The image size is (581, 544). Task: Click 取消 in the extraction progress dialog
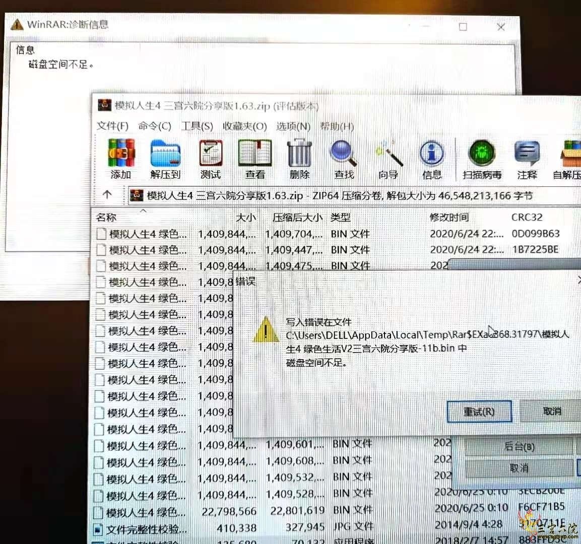tap(519, 468)
